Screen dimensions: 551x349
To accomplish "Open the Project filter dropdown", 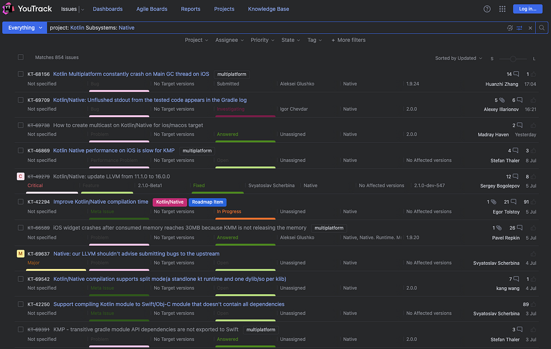I will [196, 40].
